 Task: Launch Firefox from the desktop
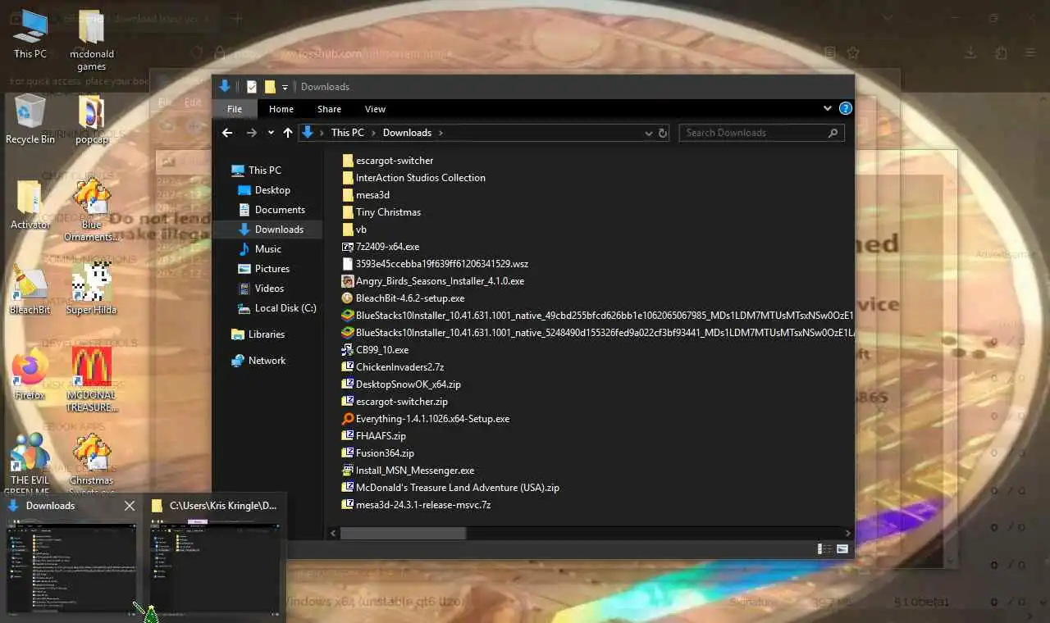[x=30, y=375]
